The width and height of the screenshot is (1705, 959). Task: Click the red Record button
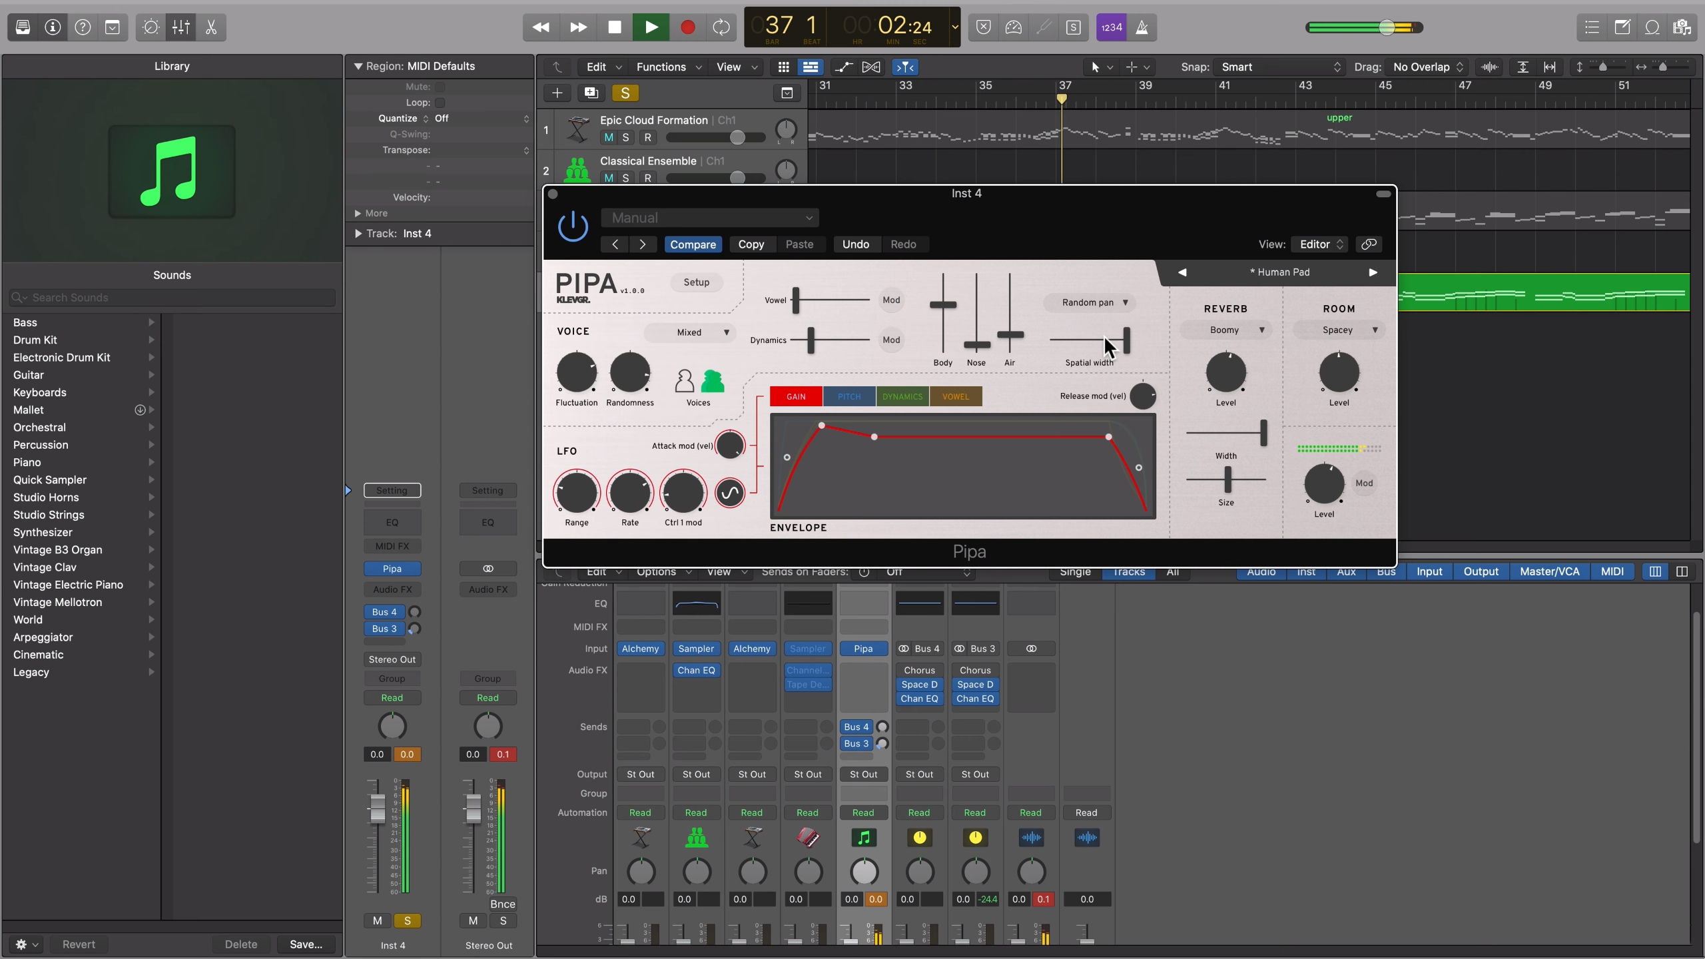(x=687, y=27)
